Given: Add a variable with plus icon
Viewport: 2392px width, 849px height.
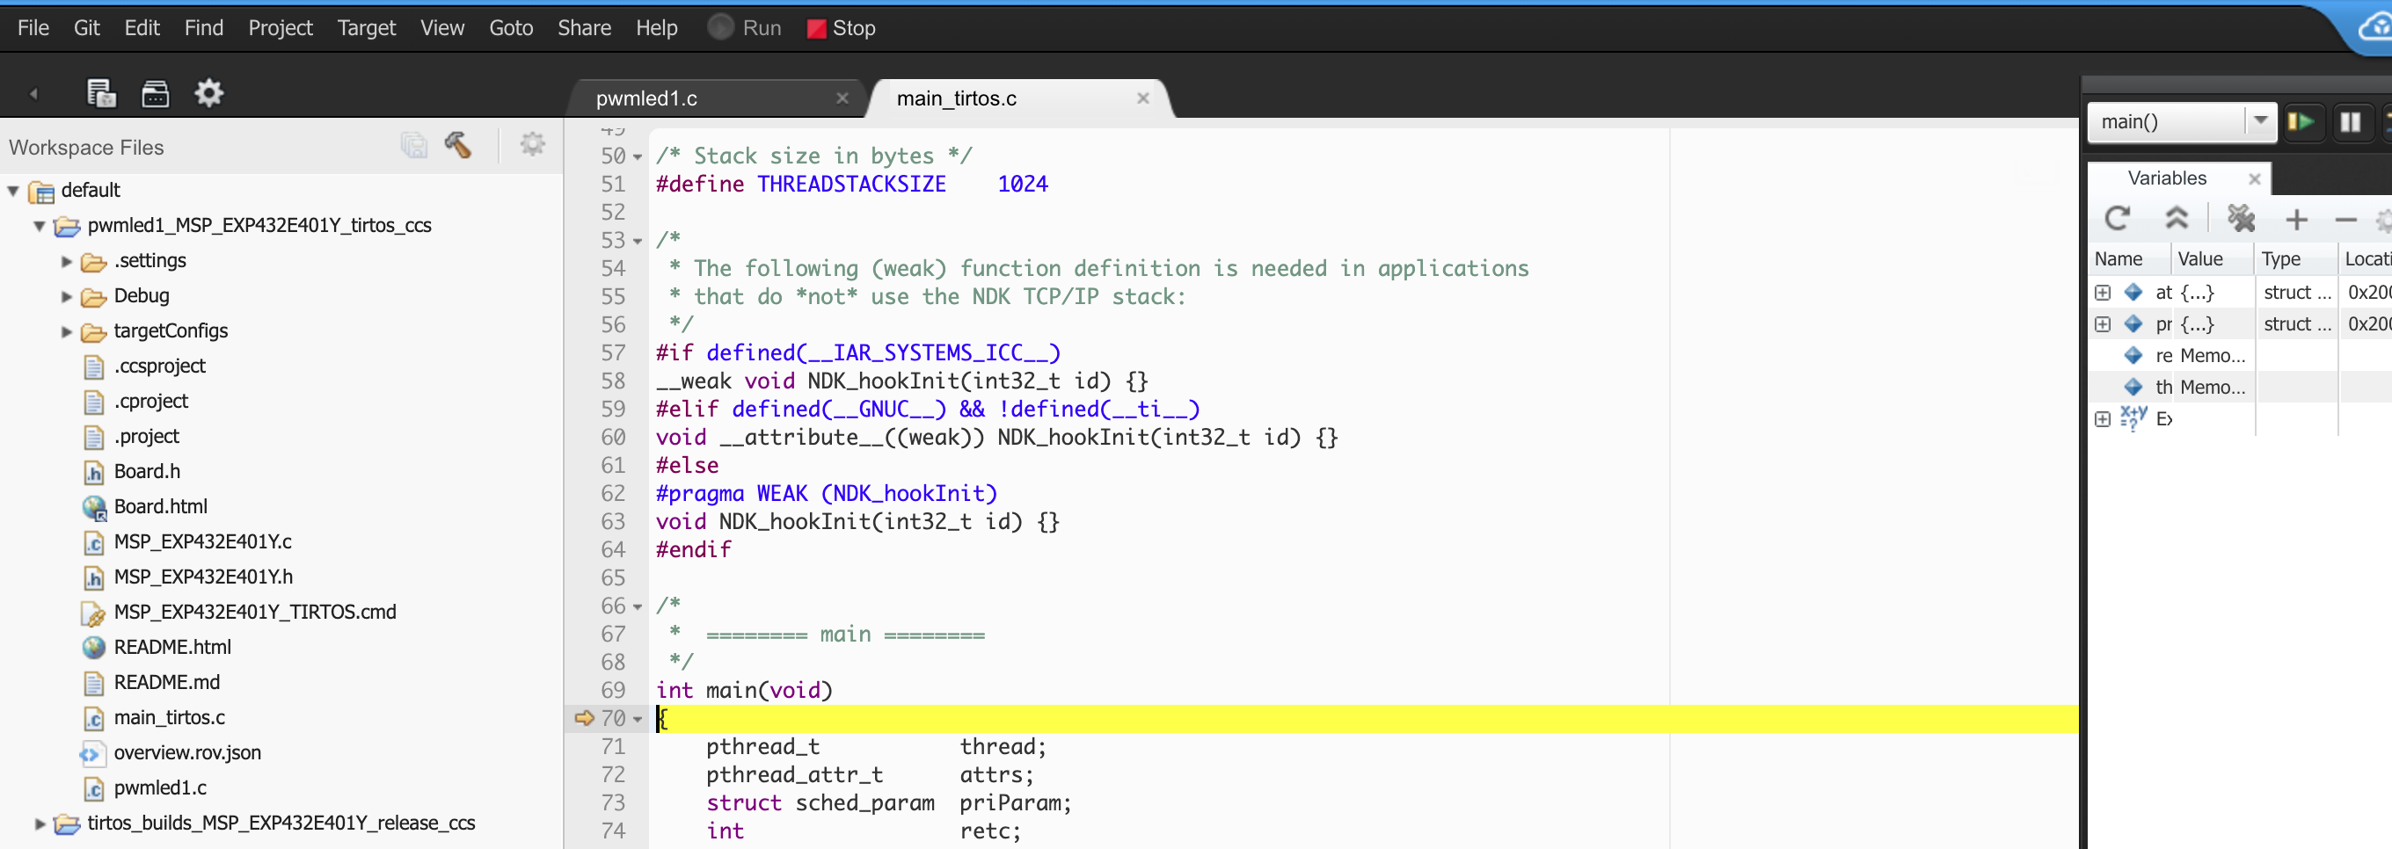Looking at the screenshot, I should (x=2296, y=220).
